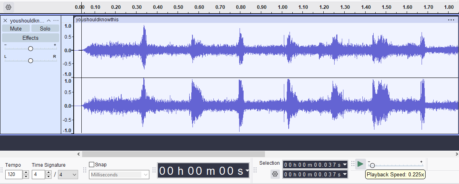The width and height of the screenshot is (459, 184).
Task: Open selection start time format dropdown
Action: 345,165
